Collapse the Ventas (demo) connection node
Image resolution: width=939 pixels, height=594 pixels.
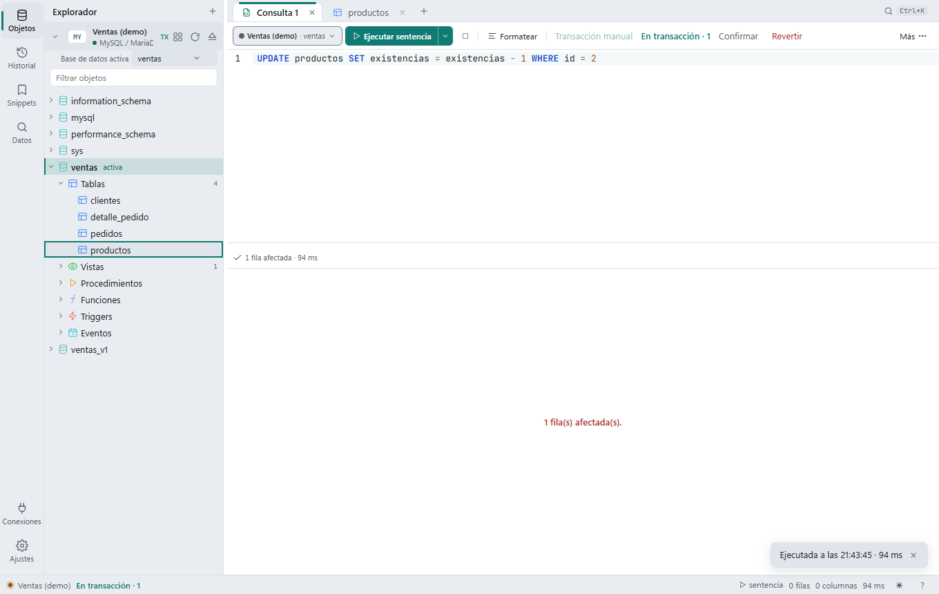[55, 37]
